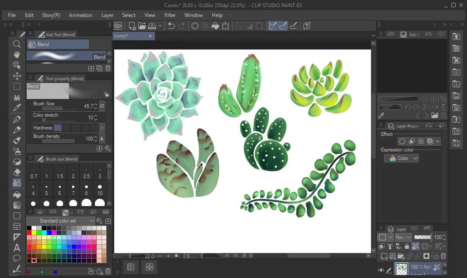Click the Undo arrow in toolbar
467x278 pixels.
tap(171, 26)
